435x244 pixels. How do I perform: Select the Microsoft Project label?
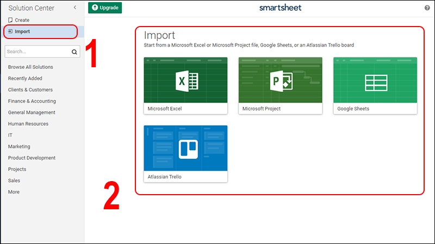coord(262,109)
